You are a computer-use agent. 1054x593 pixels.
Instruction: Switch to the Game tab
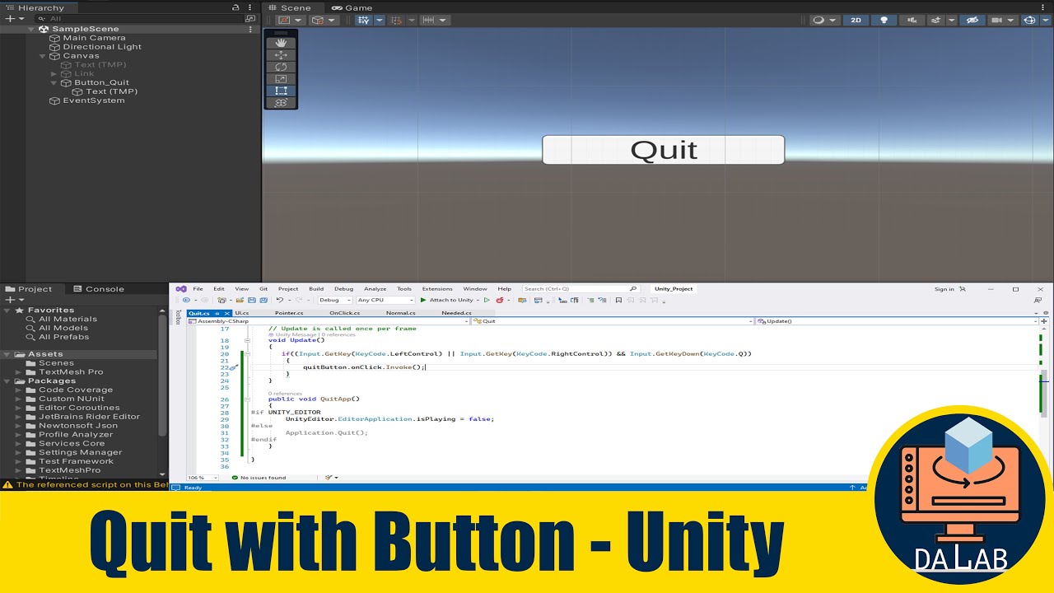(352, 7)
